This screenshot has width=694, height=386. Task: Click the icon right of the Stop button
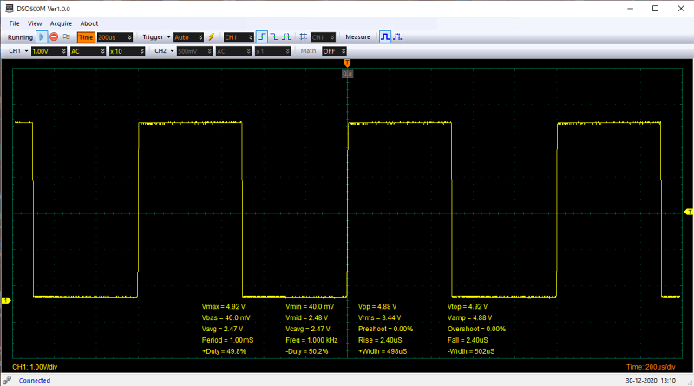click(x=66, y=37)
